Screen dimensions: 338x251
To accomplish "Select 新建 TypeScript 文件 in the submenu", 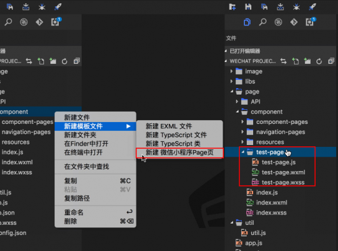I will click(x=179, y=135).
